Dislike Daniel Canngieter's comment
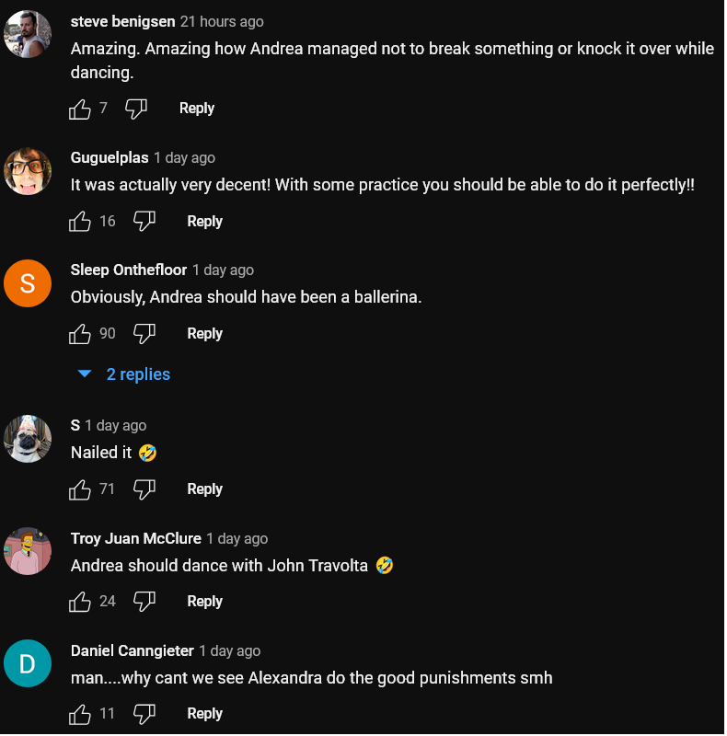 click(144, 714)
